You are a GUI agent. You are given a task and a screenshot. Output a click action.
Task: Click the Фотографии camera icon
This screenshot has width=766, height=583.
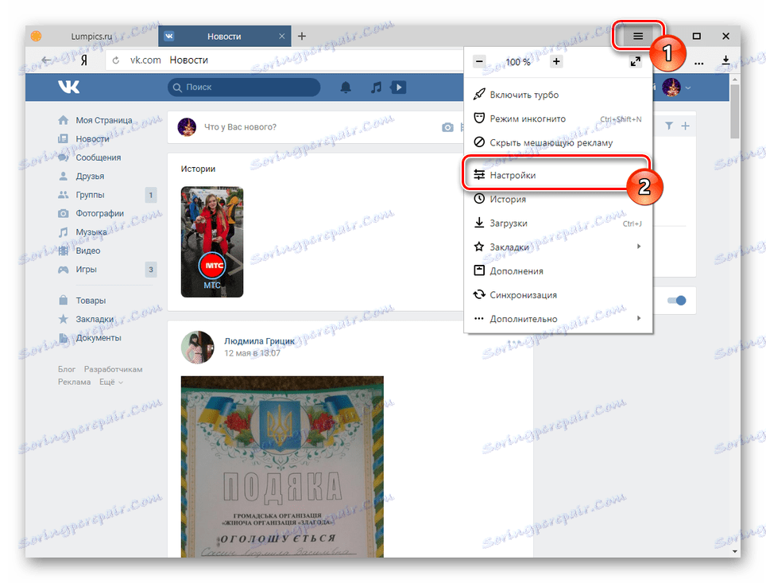[63, 213]
